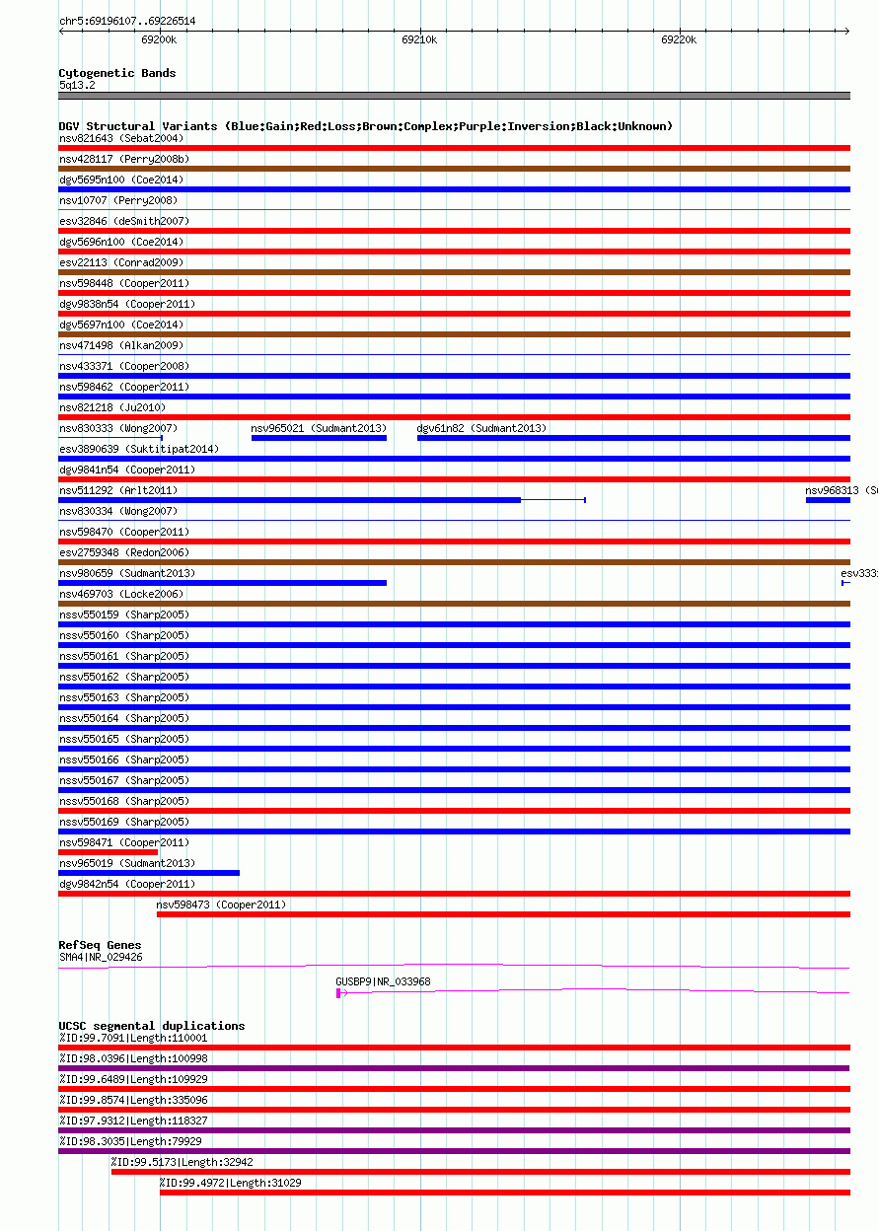The width and height of the screenshot is (878, 1231).
Task: Click the 5q13.2 cytogenetic band label
Action: click(77, 86)
